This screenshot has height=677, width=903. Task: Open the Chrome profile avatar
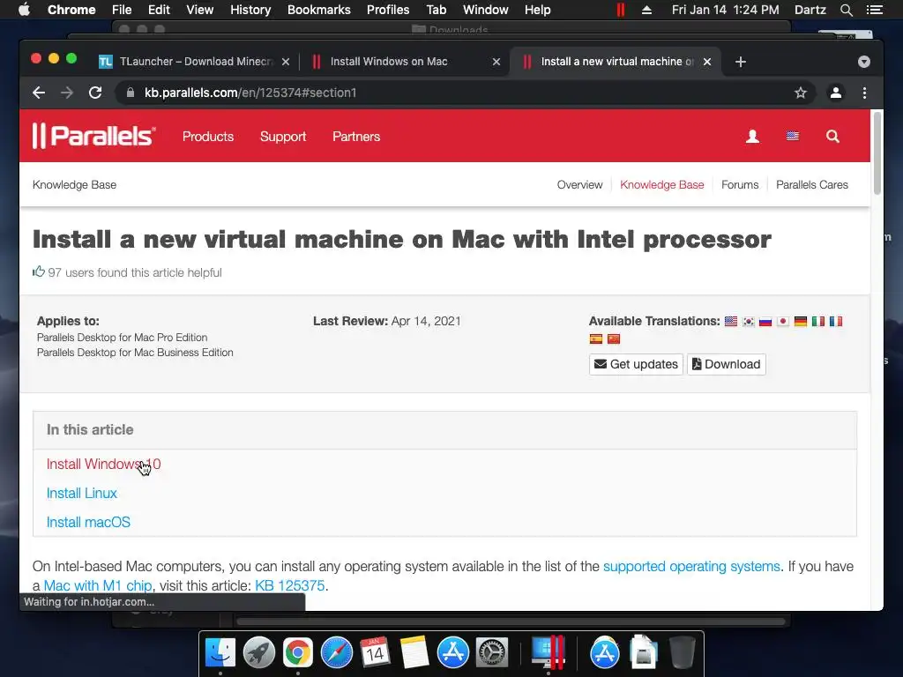[836, 93]
